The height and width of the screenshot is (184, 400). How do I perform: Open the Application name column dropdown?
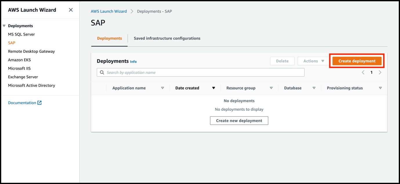pos(163,88)
